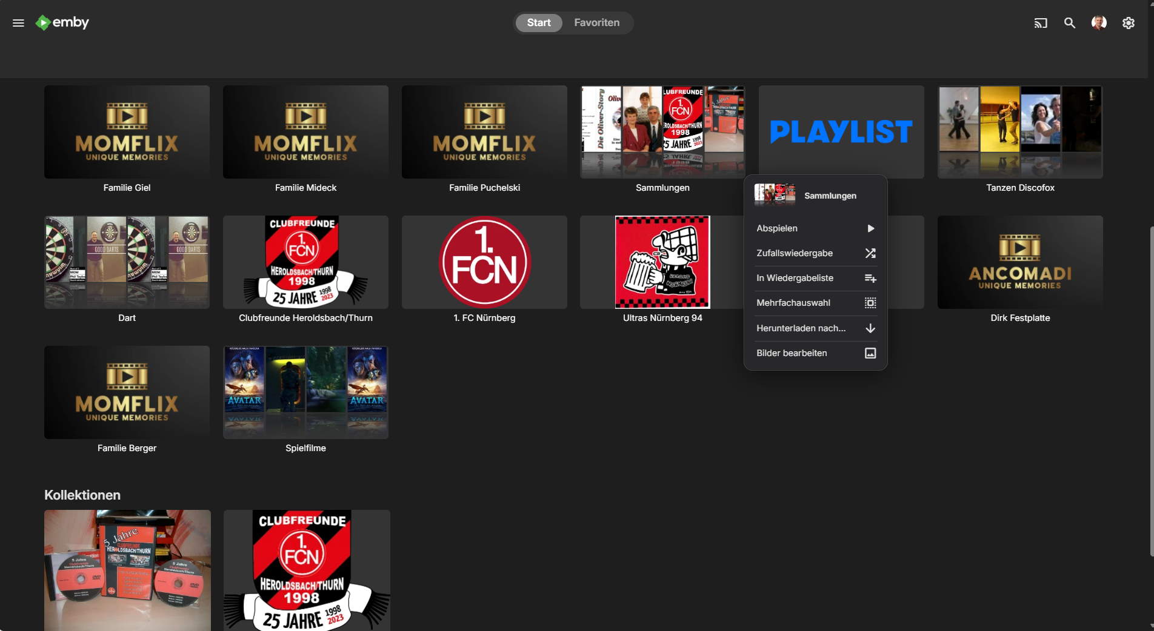Click the Sammlungen title below its thumbnail

pos(662,188)
